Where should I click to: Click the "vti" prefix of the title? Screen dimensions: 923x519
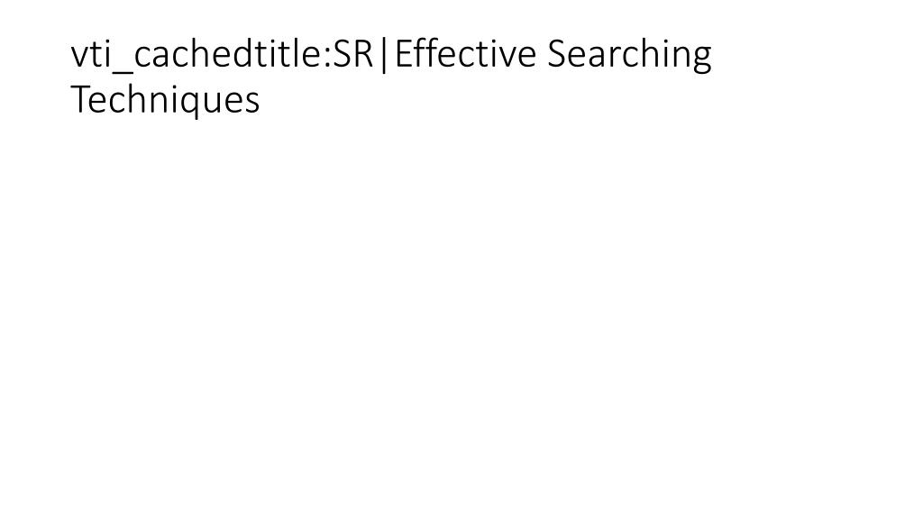pyautogui.click(x=91, y=55)
